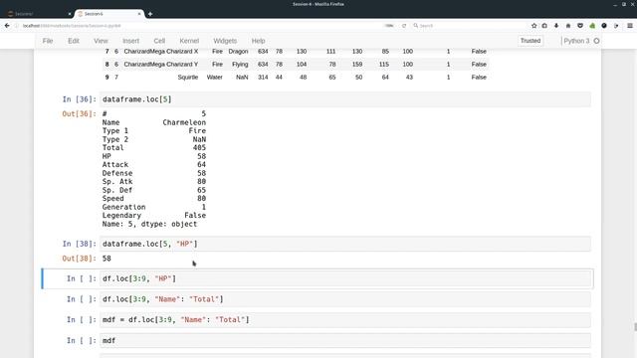637x358 pixels.
Task: Focus the dataframe.loc[5, "HP"] code cell
Action: pyautogui.click(x=345, y=244)
